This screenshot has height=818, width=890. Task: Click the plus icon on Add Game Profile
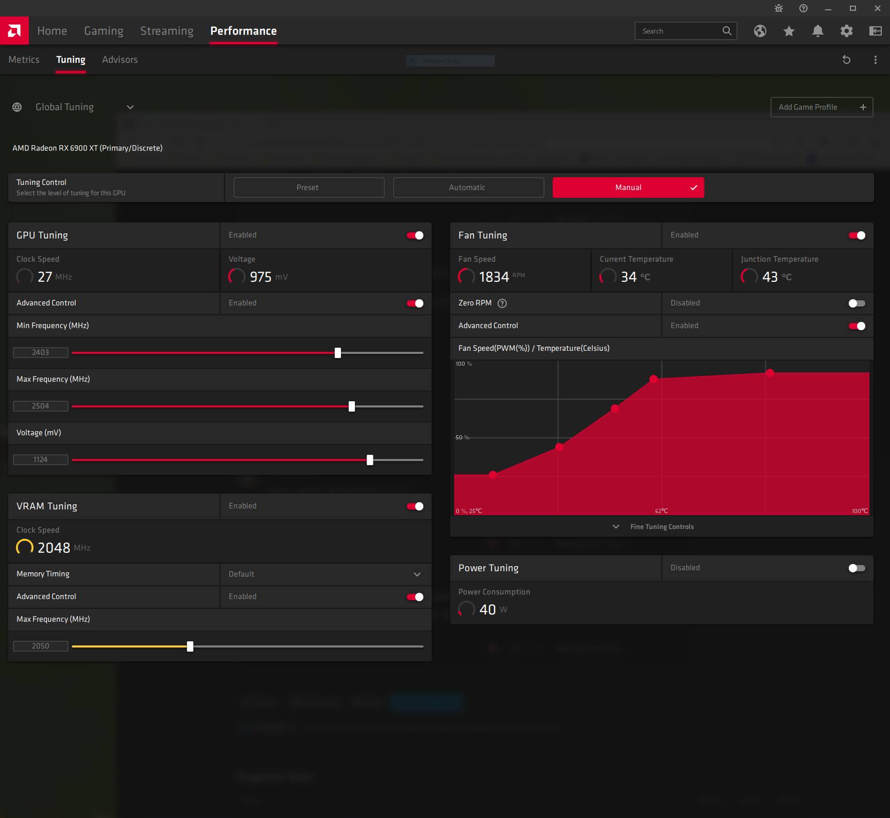tap(863, 107)
